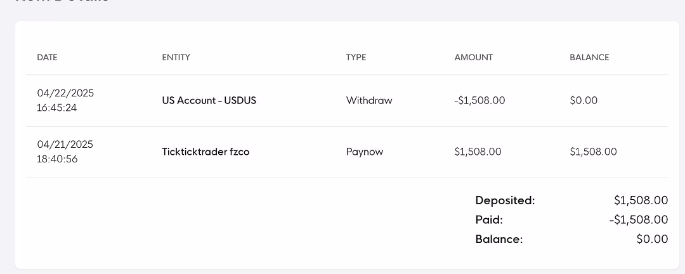The image size is (685, 274).
Task: Select the Withdraw transaction type cell
Action: click(369, 100)
